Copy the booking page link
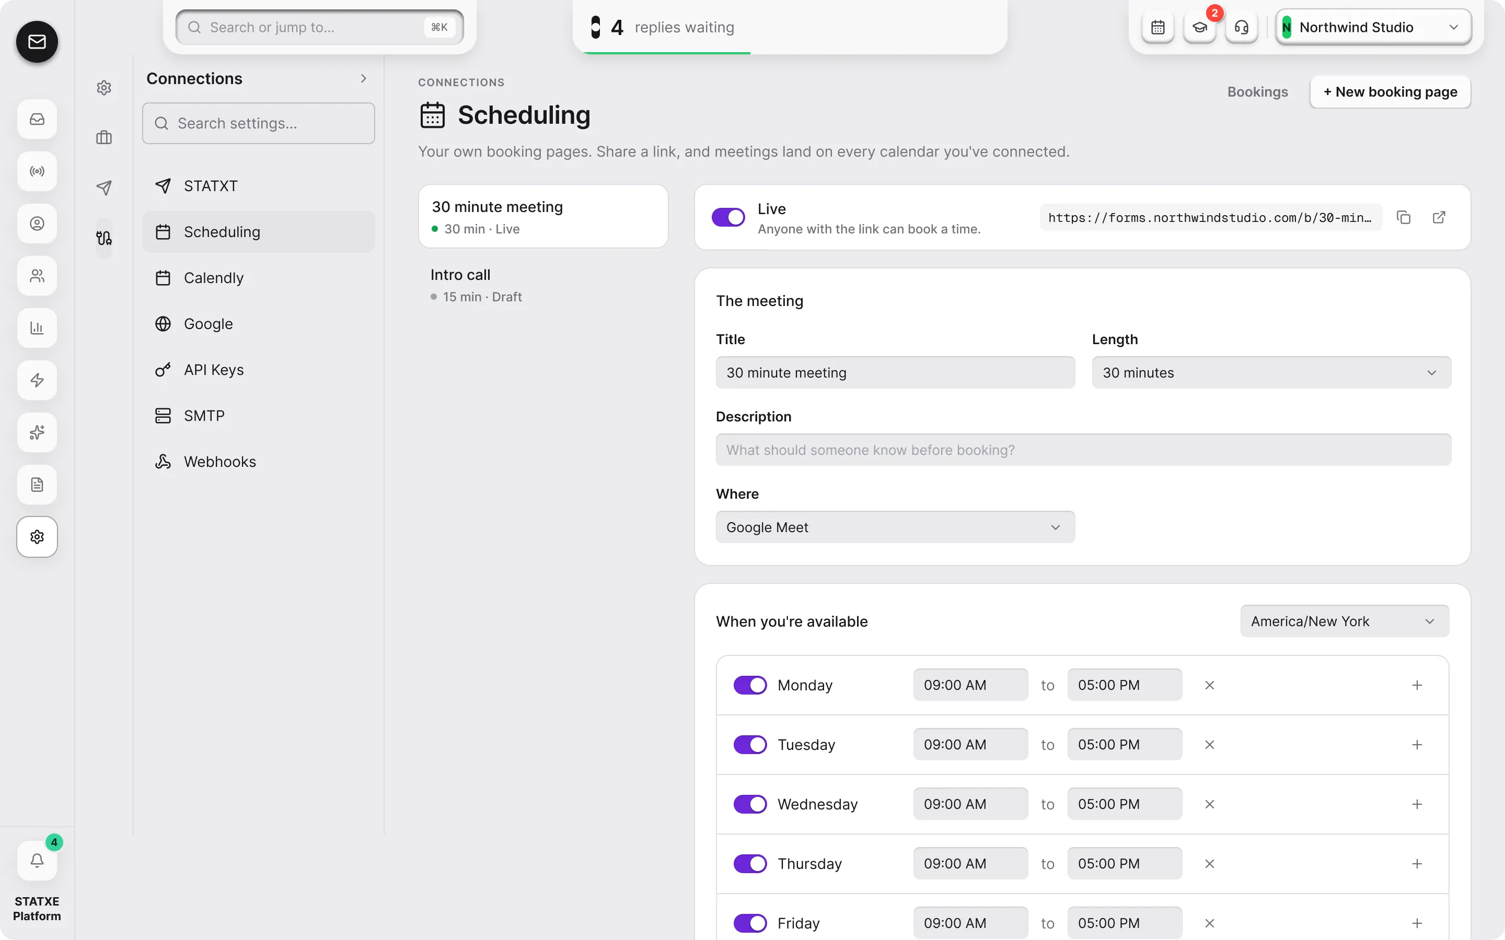 click(x=1403, y=217)
